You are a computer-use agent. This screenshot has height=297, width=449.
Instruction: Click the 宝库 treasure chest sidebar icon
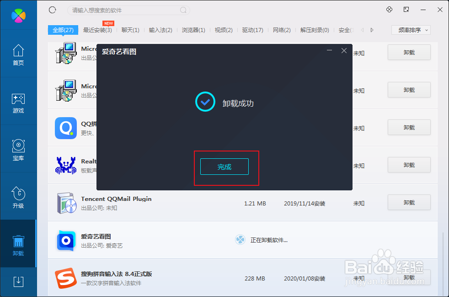point(18,146)
